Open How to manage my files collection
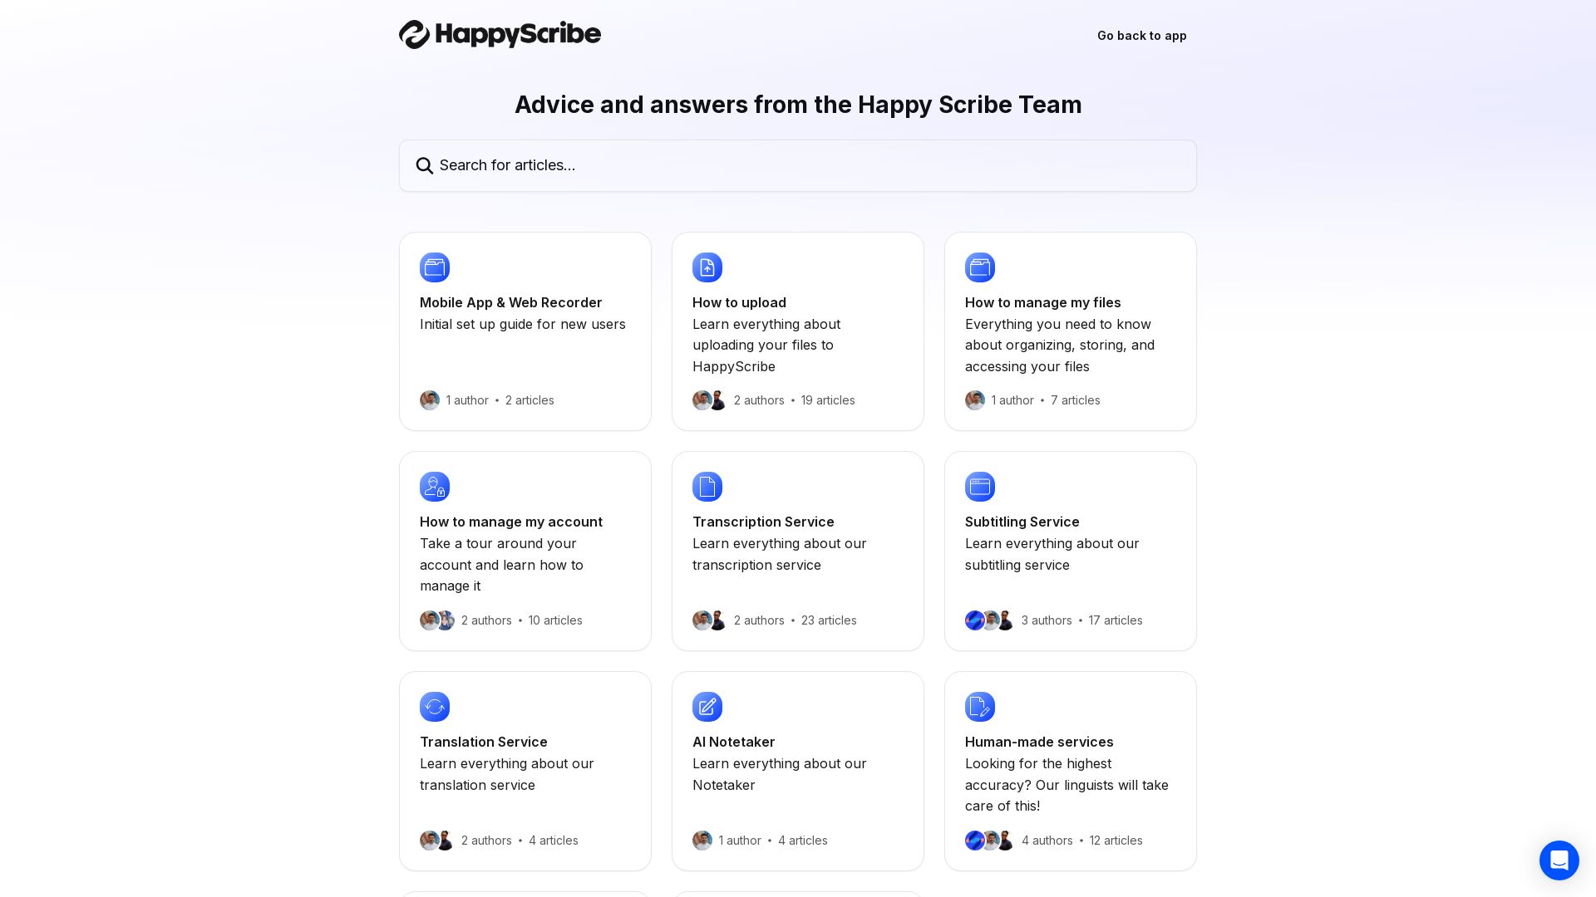 [x=1071, y=331]
